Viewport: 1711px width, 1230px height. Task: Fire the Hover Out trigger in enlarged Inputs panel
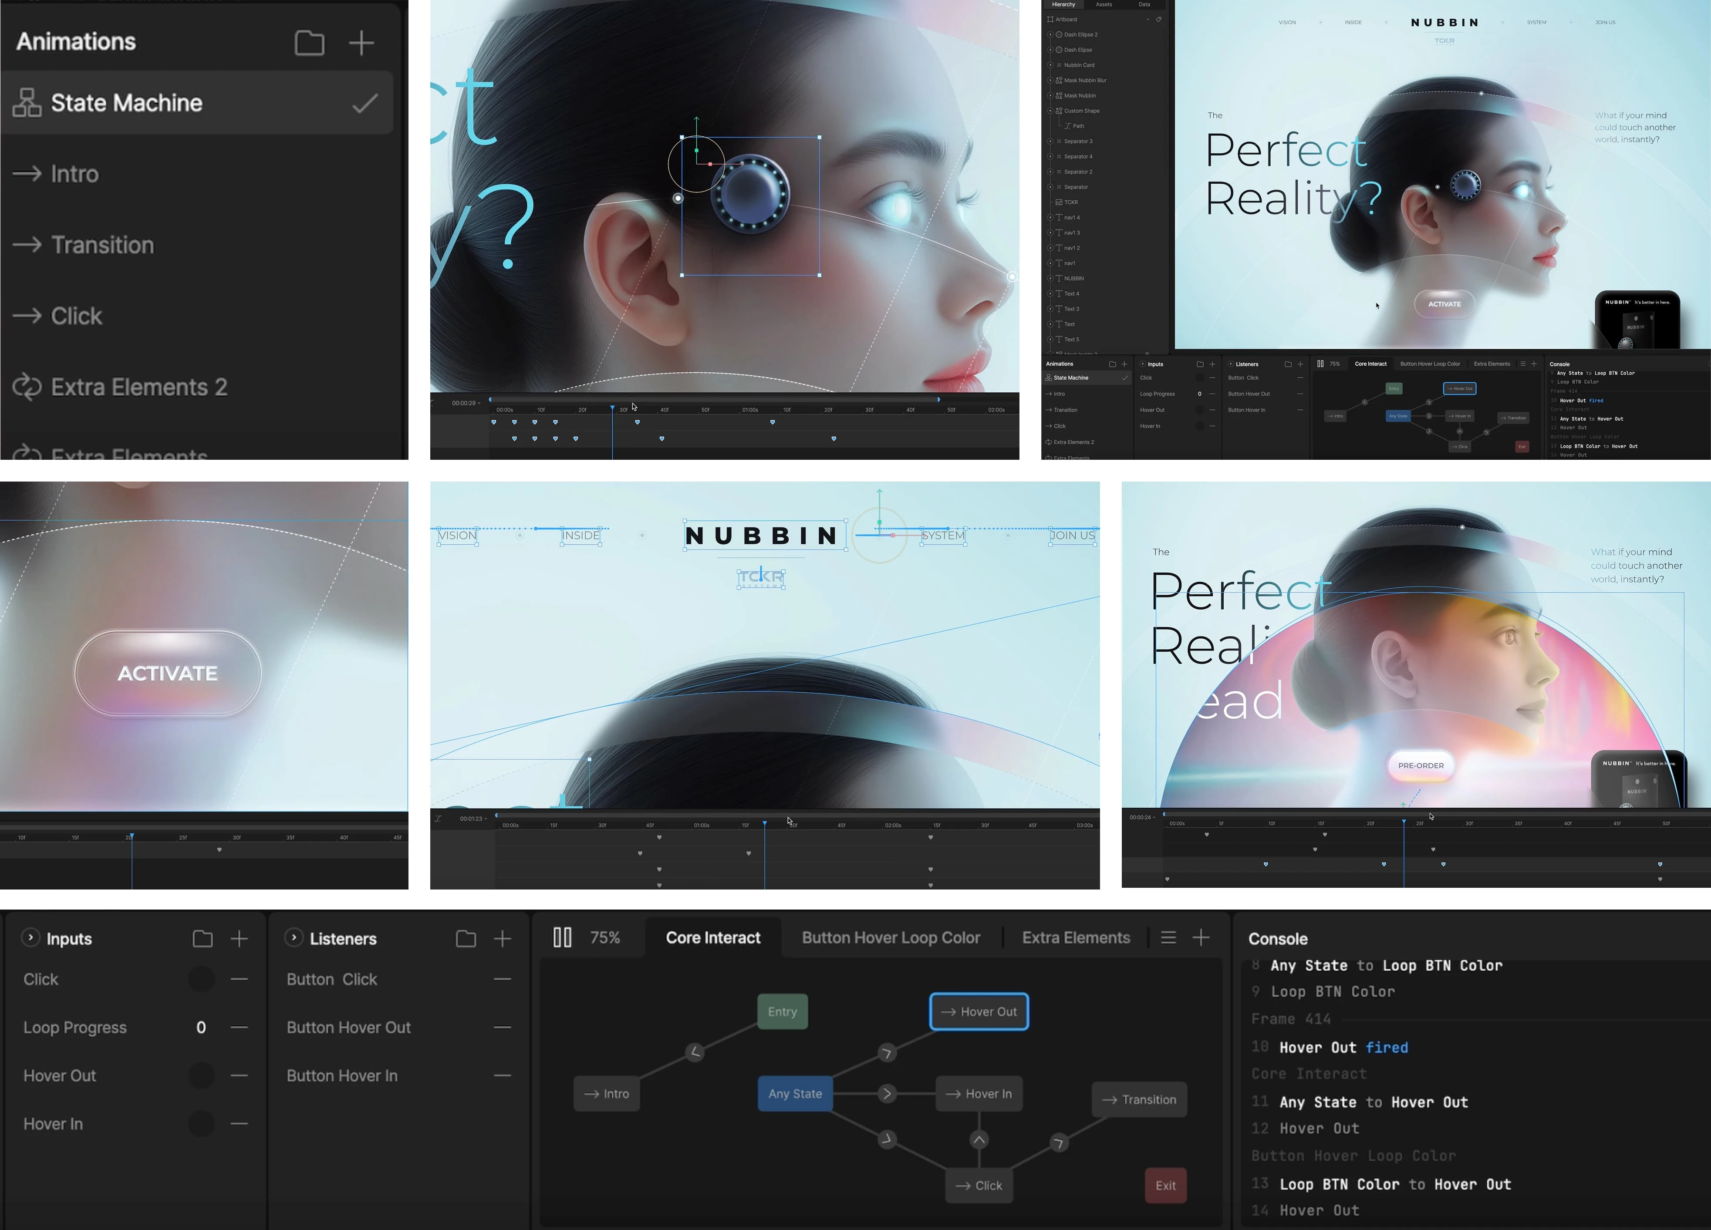point(202,1075)
